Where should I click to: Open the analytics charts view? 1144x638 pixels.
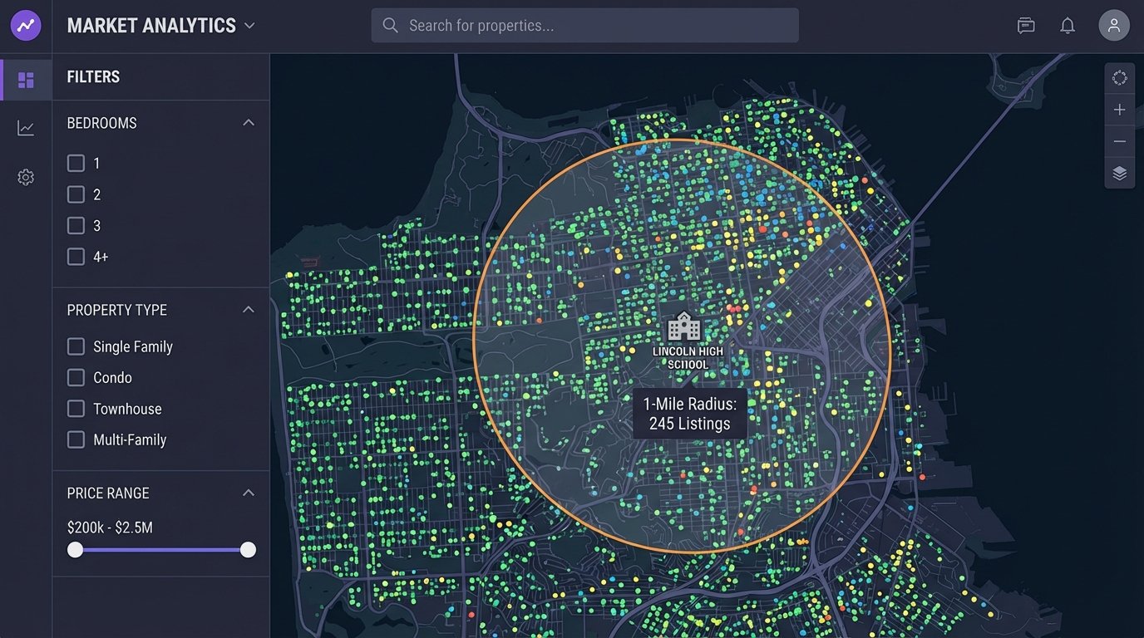(x=26, y=127)
